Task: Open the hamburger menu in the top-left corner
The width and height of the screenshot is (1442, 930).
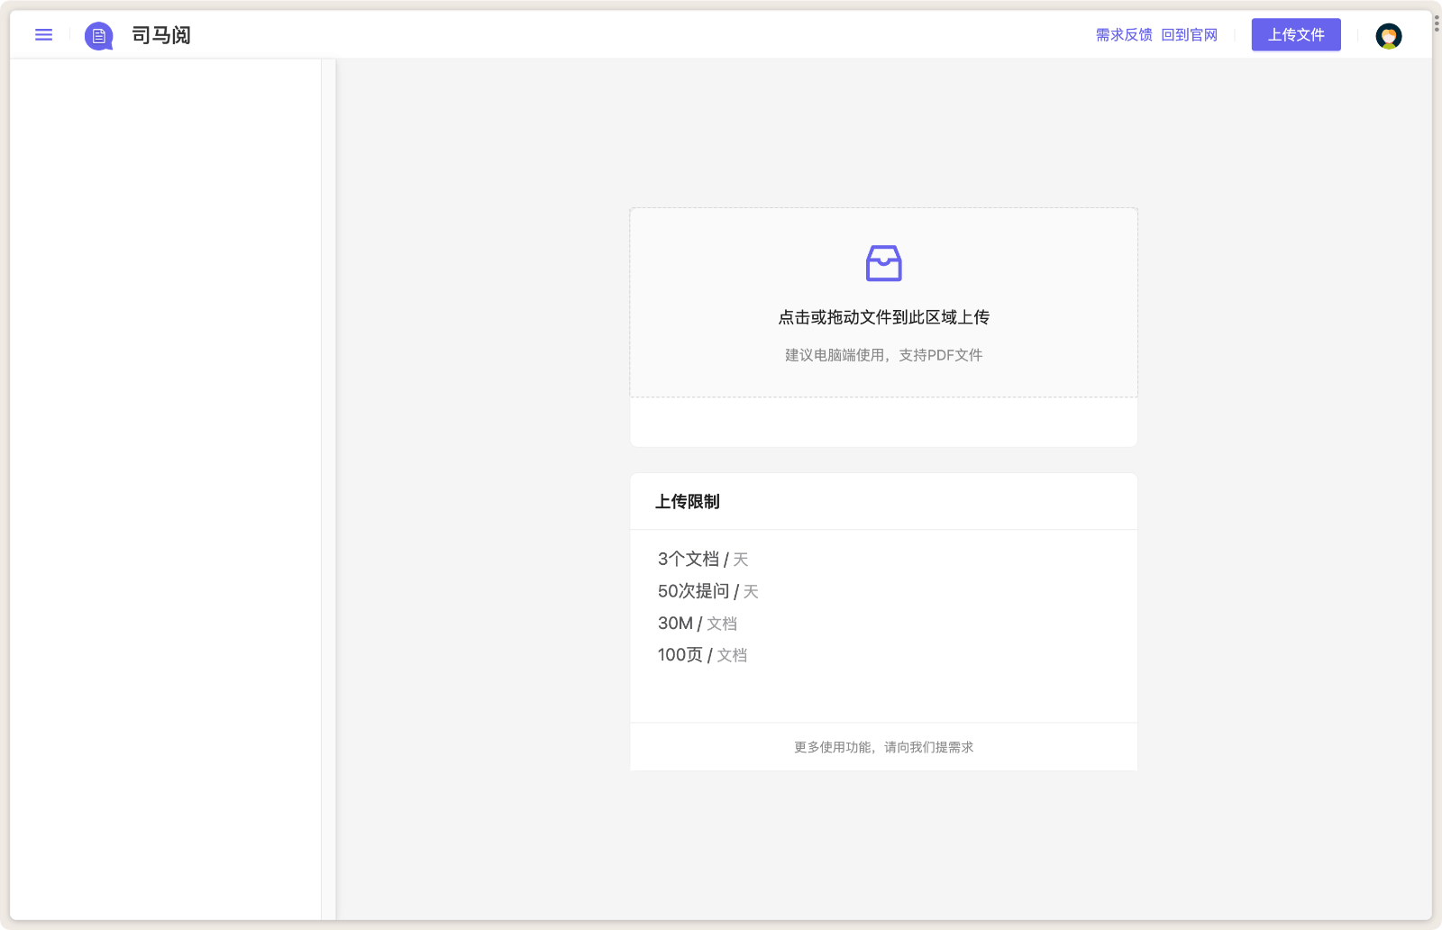Action: click(43, 34)
